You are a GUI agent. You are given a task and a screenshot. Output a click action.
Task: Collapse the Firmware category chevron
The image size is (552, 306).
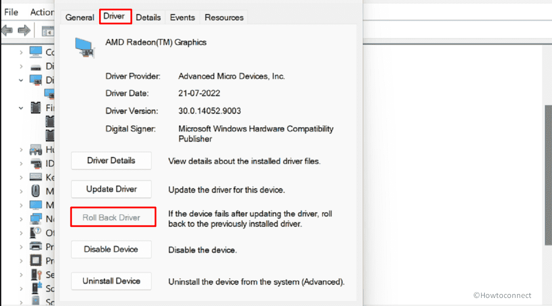(21, 108)
